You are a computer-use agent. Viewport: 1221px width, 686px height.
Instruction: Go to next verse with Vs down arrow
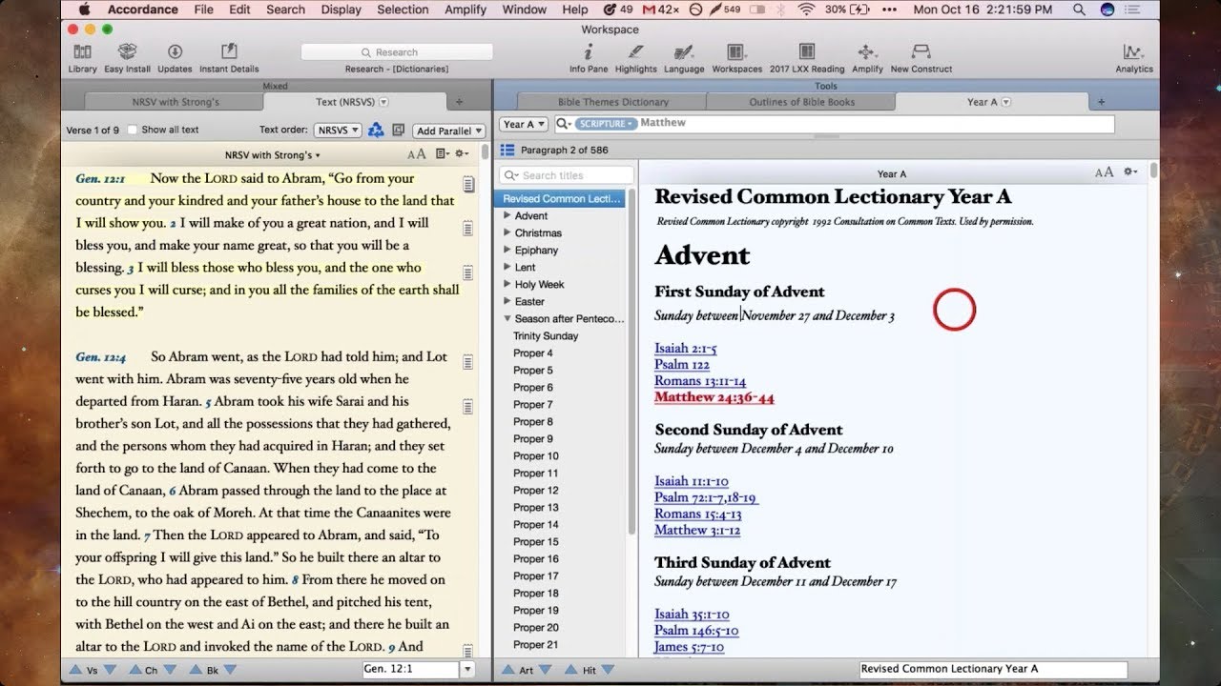[109, 670]
